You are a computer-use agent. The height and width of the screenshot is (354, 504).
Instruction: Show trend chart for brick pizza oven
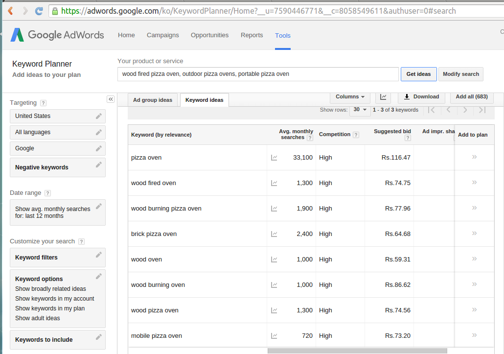274,234
